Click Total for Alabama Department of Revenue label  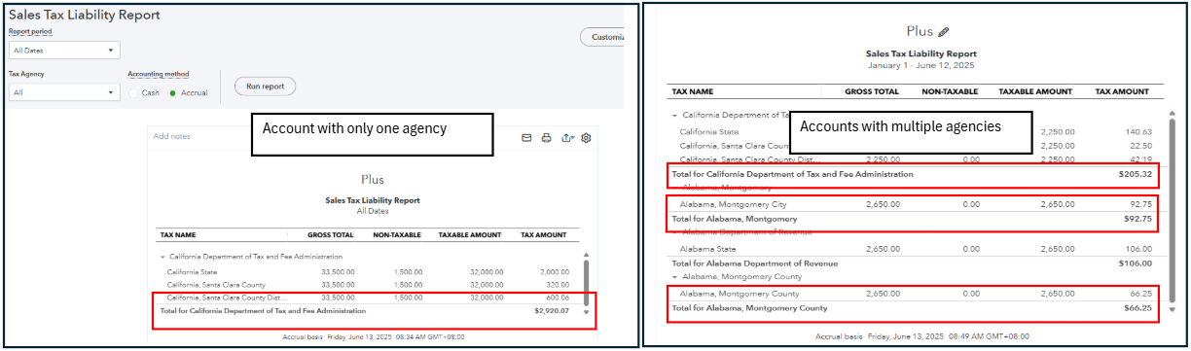tap(755, 263)
